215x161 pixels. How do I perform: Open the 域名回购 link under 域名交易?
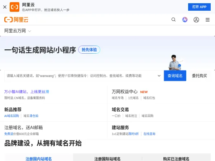[x=148, y=116]
